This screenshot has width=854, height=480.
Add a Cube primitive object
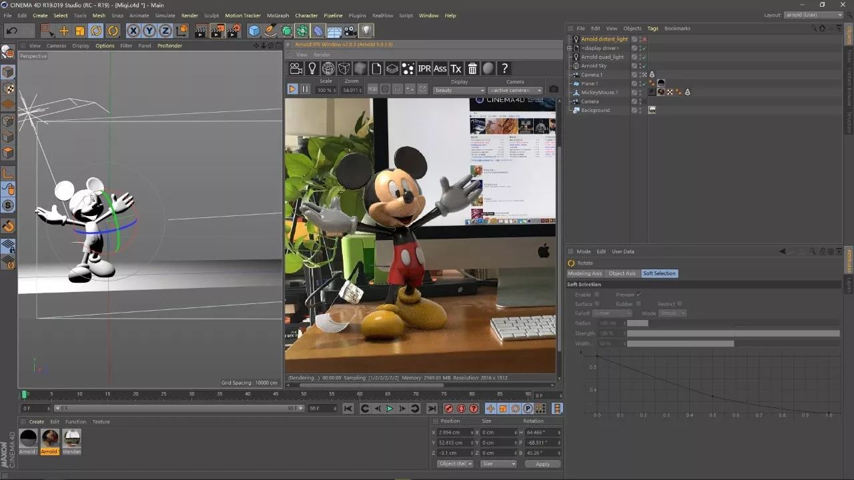(254, 31)
